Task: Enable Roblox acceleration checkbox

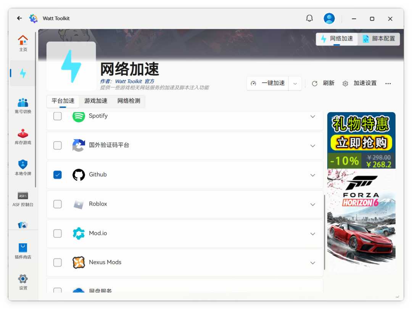Action: pos(58,204)
